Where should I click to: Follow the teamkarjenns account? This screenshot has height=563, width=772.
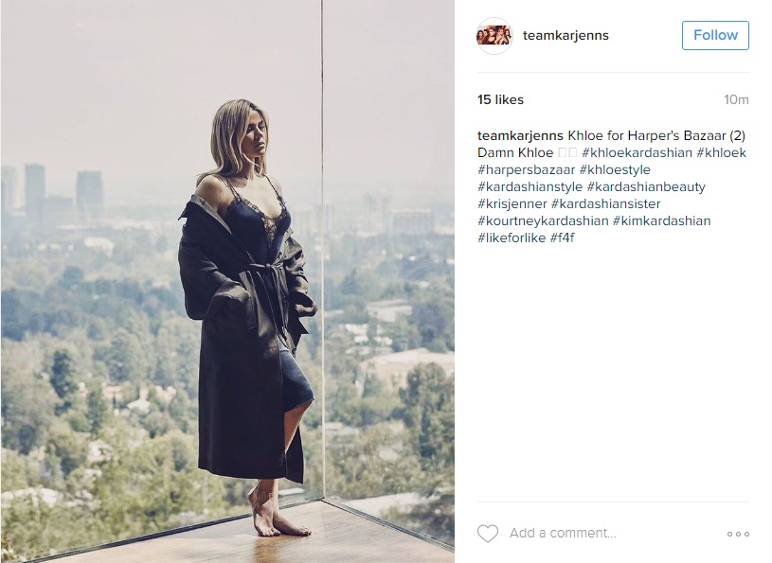(x=715, y=35)
